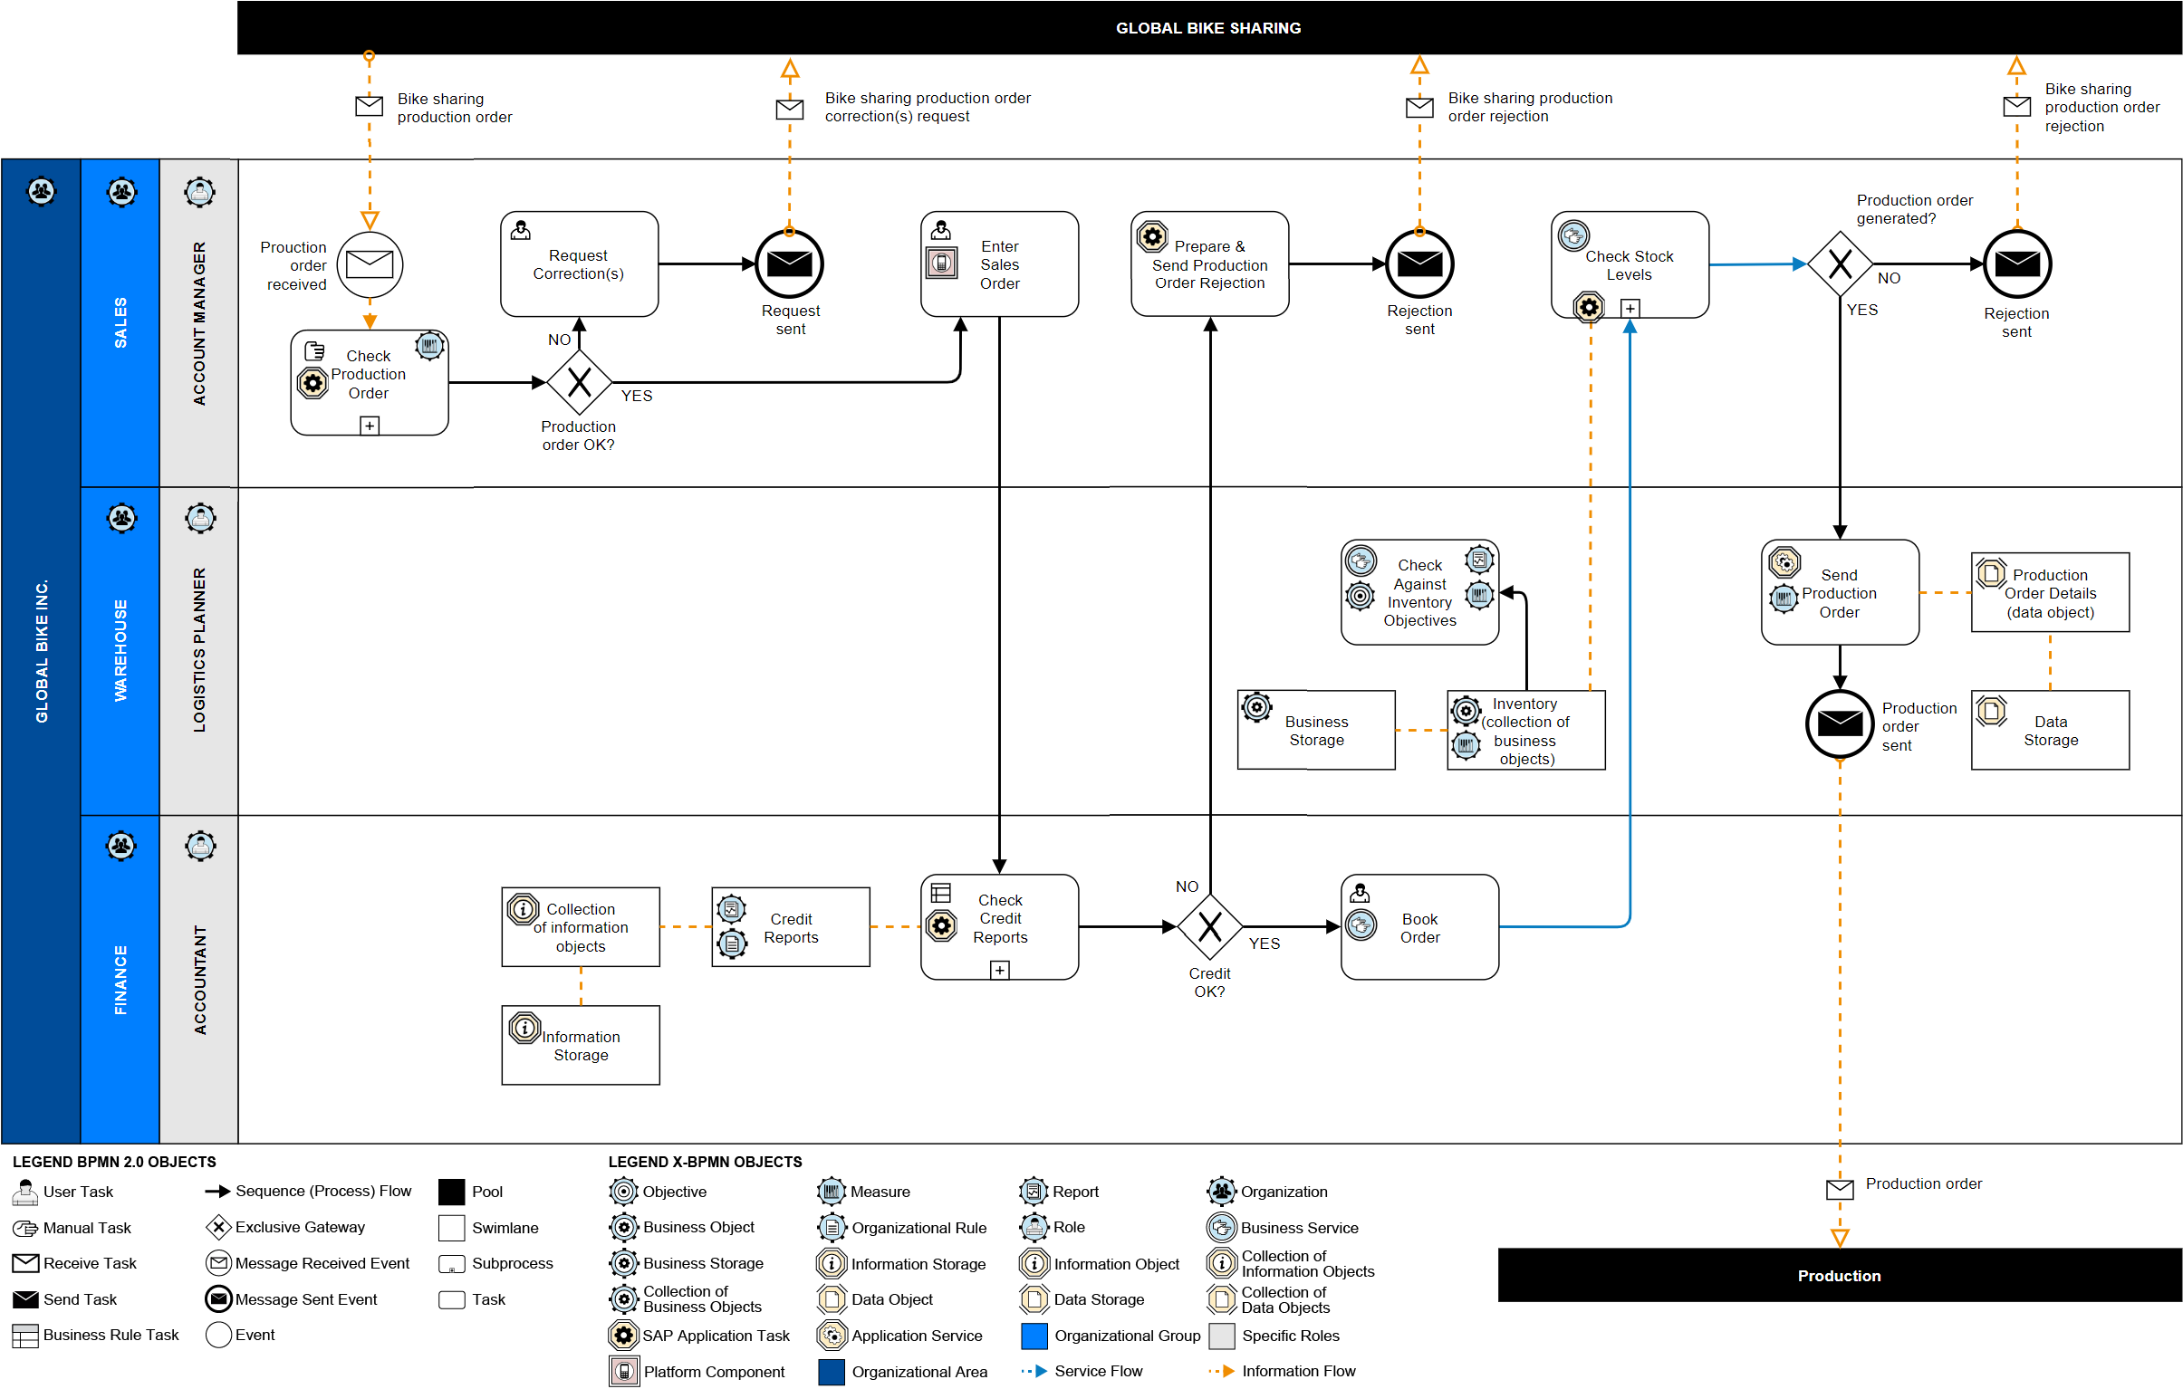The image size is (2183, 1389).
Task: Click envelope icon beside Production order near Production pool
Action: tap(1840, 1189)
